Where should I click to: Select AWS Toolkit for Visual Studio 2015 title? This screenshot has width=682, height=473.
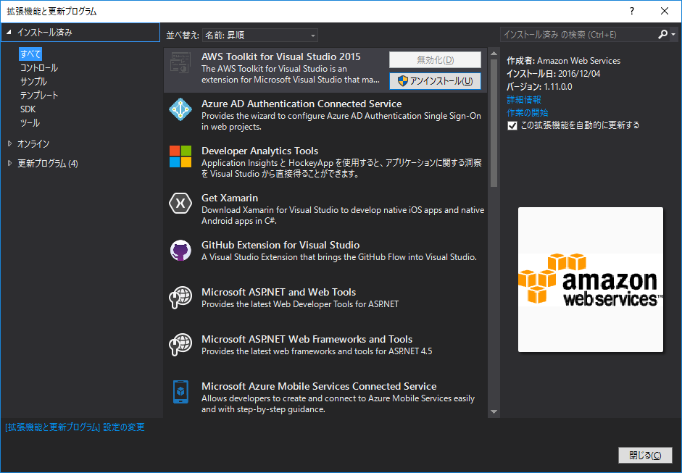coord(281,56)
